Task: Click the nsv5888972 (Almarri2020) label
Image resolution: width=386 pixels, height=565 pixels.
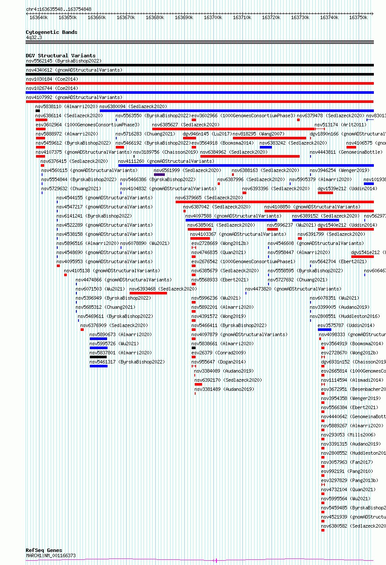Action: tap(67, 134)
